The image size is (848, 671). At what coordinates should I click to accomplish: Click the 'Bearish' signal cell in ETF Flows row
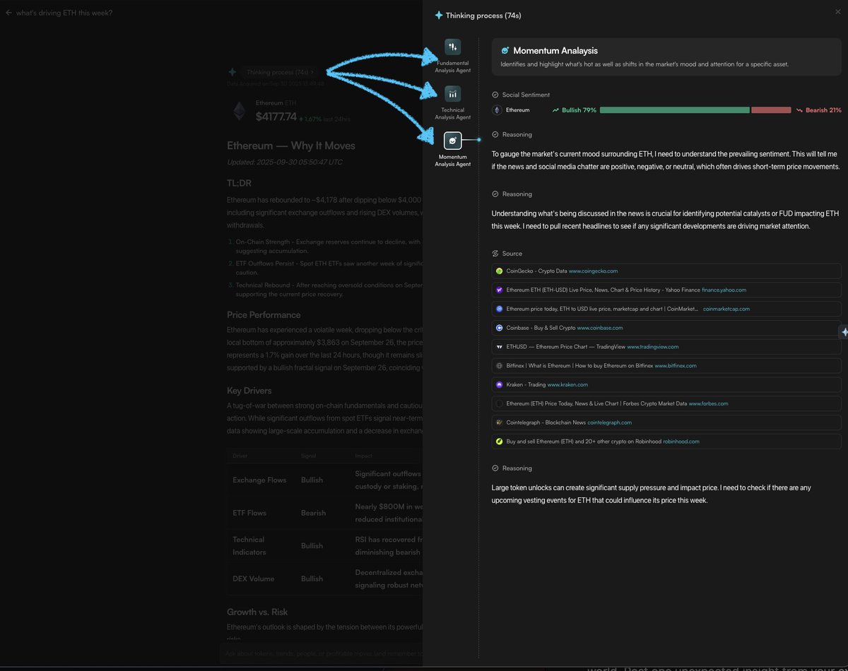(313, 513)
